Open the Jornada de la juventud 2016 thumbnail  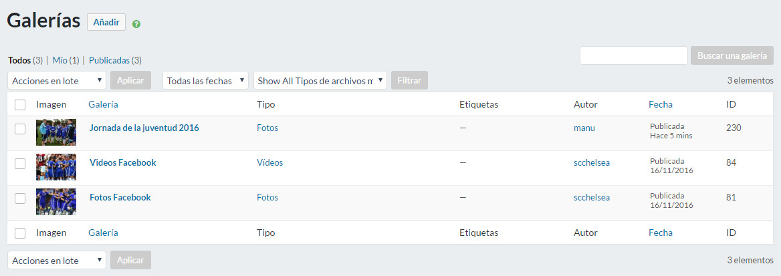tap(55, 132)
